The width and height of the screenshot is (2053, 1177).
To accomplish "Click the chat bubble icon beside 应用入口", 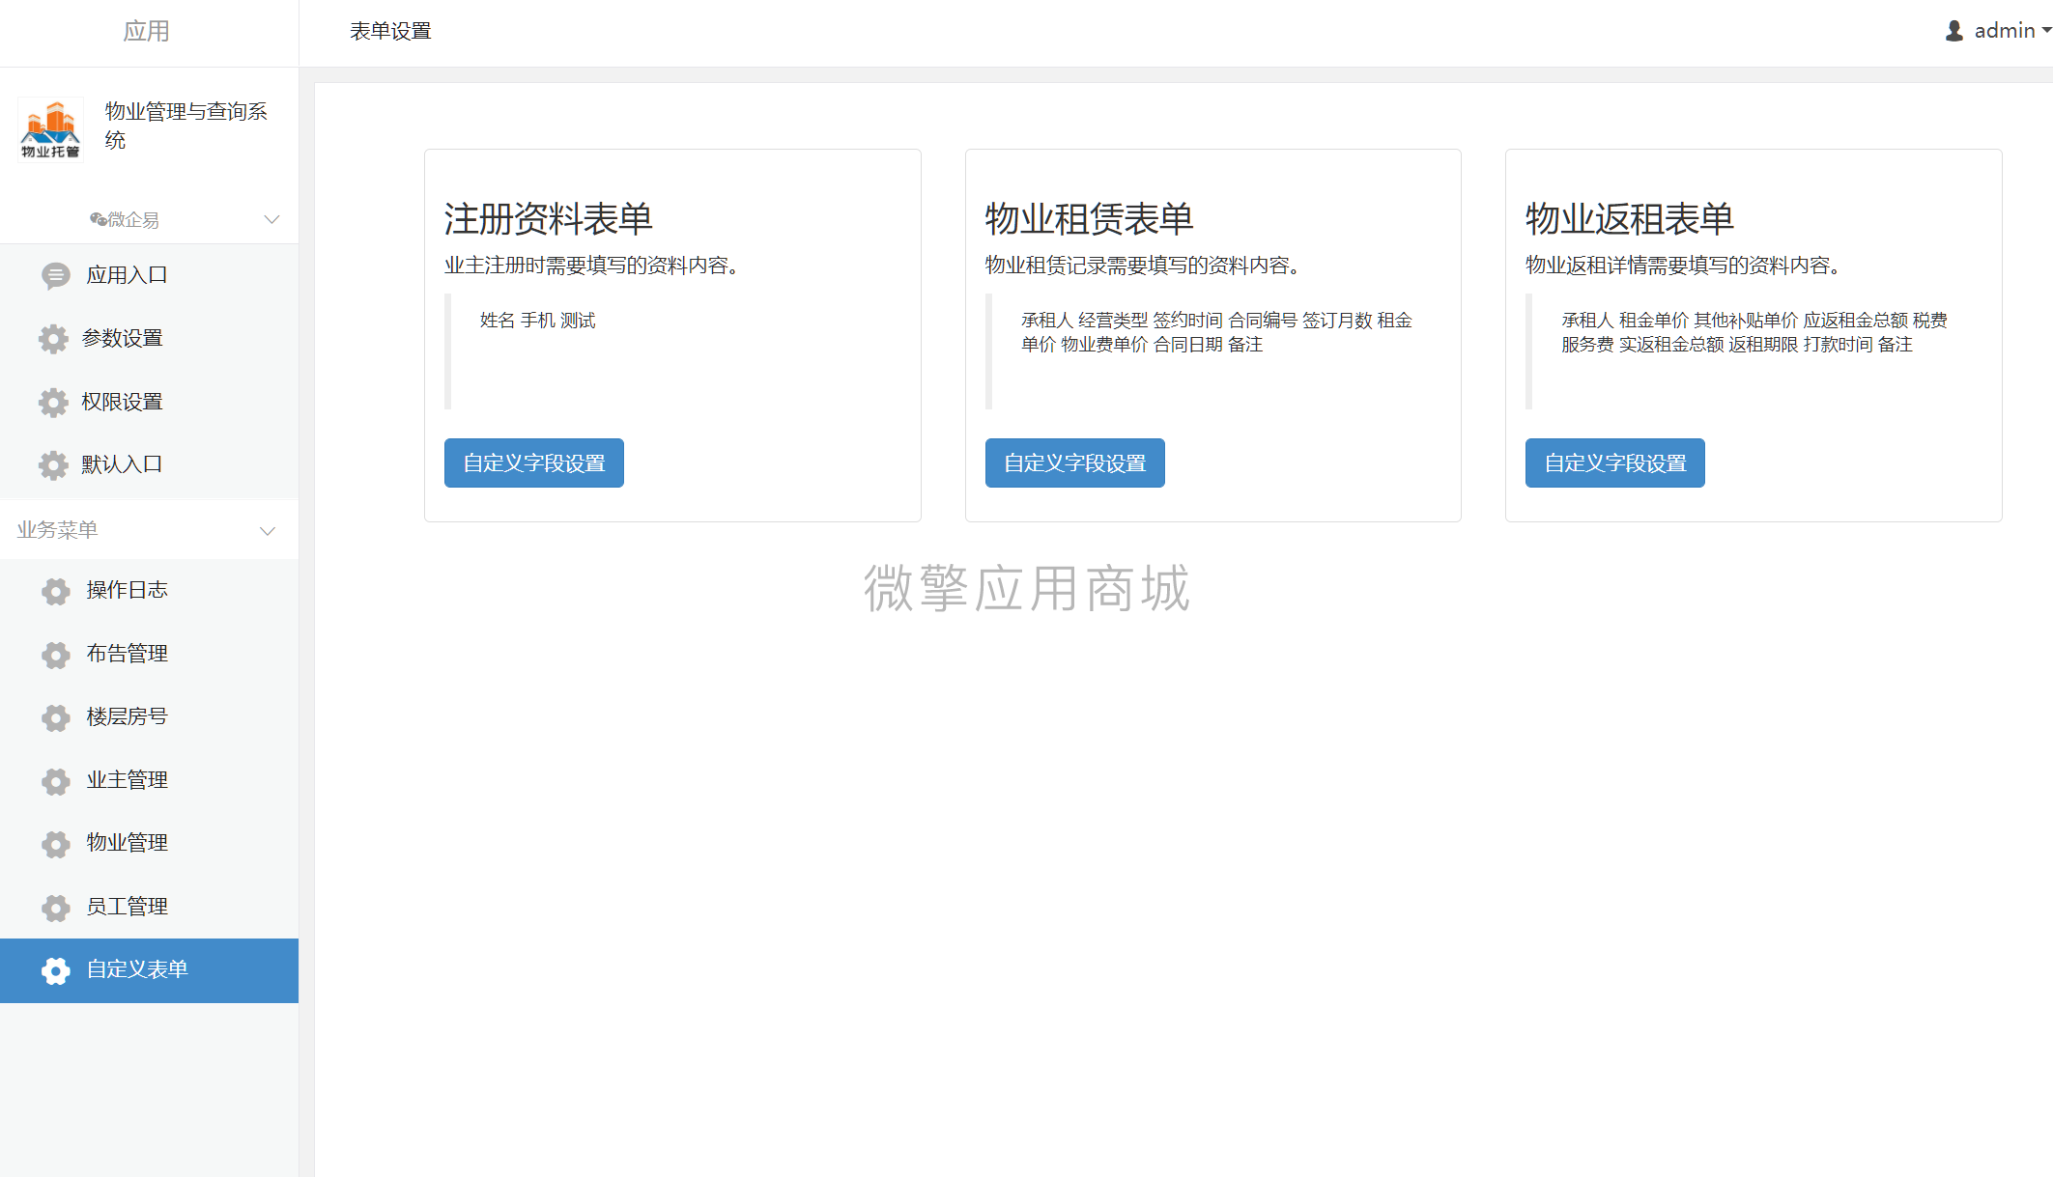I will click(x=55, y=276).
